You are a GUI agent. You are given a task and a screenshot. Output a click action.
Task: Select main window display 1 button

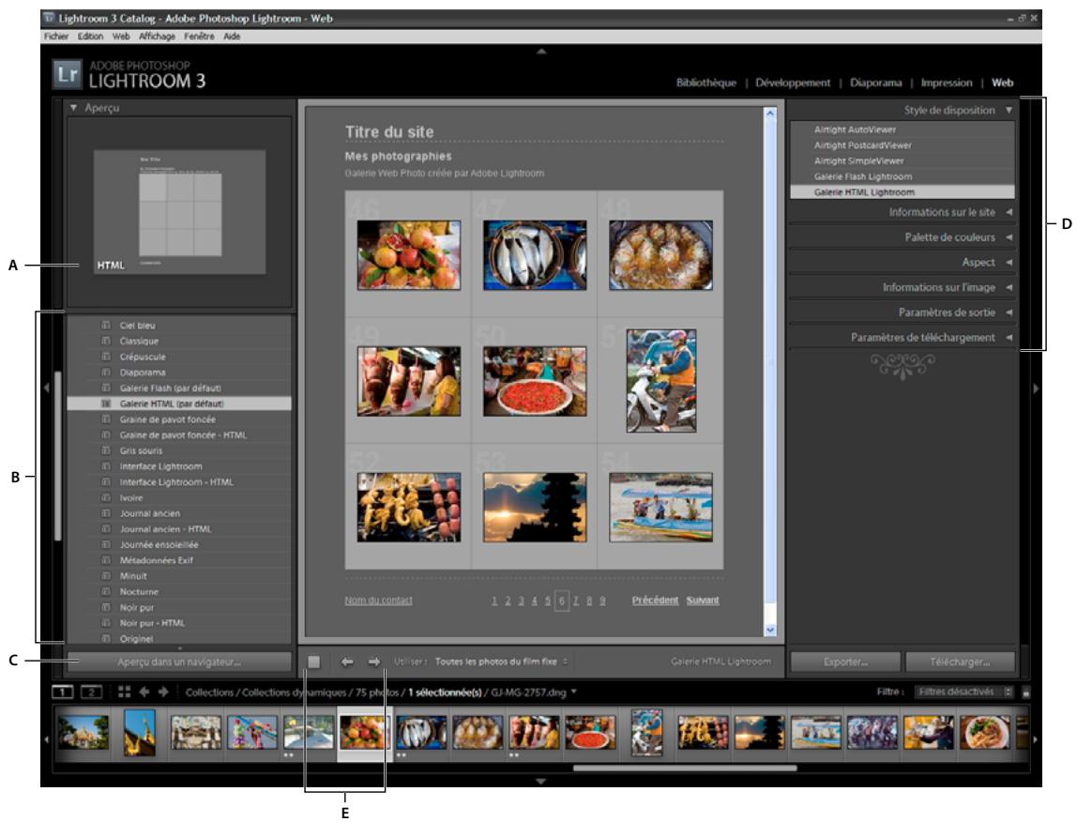[x=62, y=693]
